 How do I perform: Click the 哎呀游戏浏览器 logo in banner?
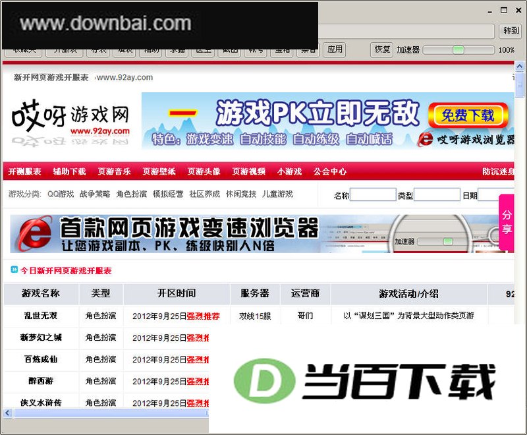tap(466, 139)
